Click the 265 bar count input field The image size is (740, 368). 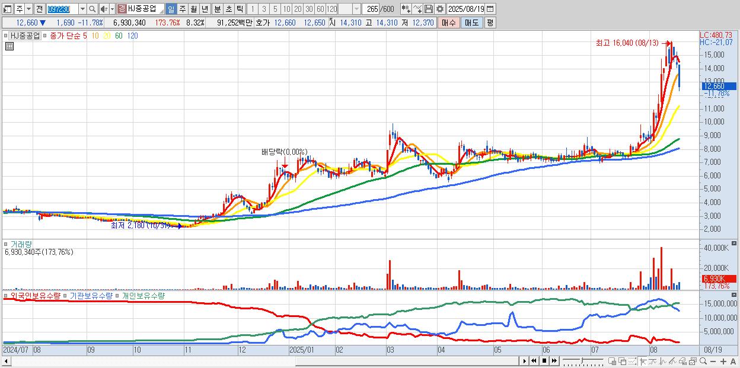pyautogui.click(x=371, y=9)
